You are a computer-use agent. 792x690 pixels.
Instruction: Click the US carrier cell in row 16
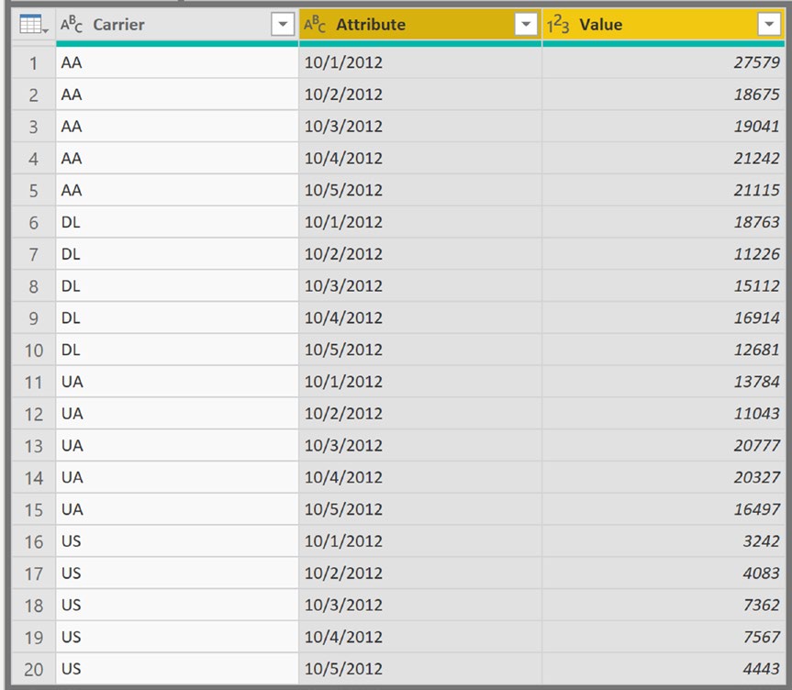177,541
